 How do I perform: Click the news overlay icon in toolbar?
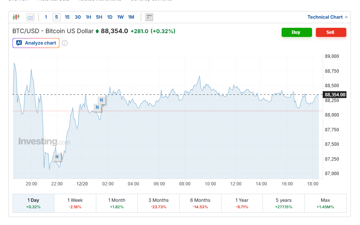(x=149, y=17)
